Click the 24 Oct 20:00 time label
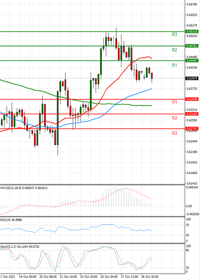 coord(89,277)
